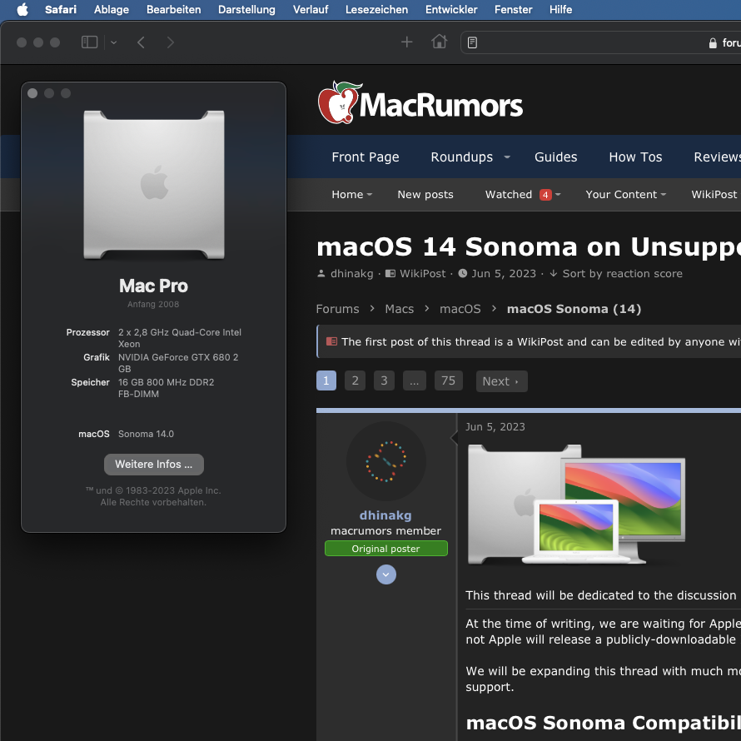Viewport: 741px width, 741px height.
Task: Open the page jump ellipsis button
Action: [x=415, y=380]
